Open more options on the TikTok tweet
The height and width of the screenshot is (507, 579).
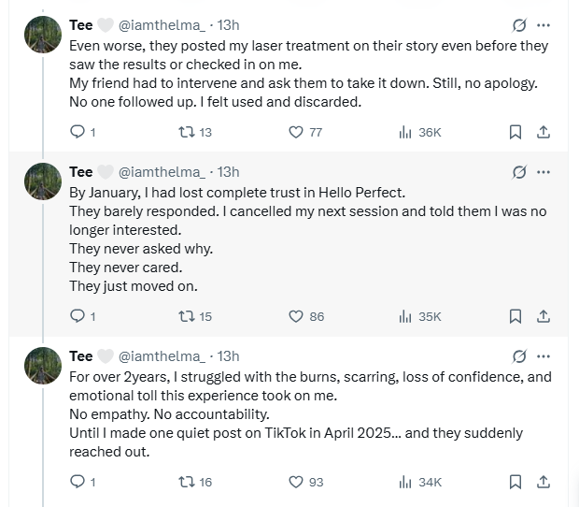(x=544, y=356)
